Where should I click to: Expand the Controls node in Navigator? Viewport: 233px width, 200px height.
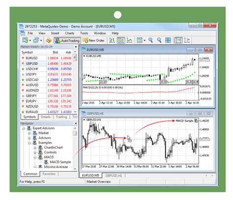[35, 152]
